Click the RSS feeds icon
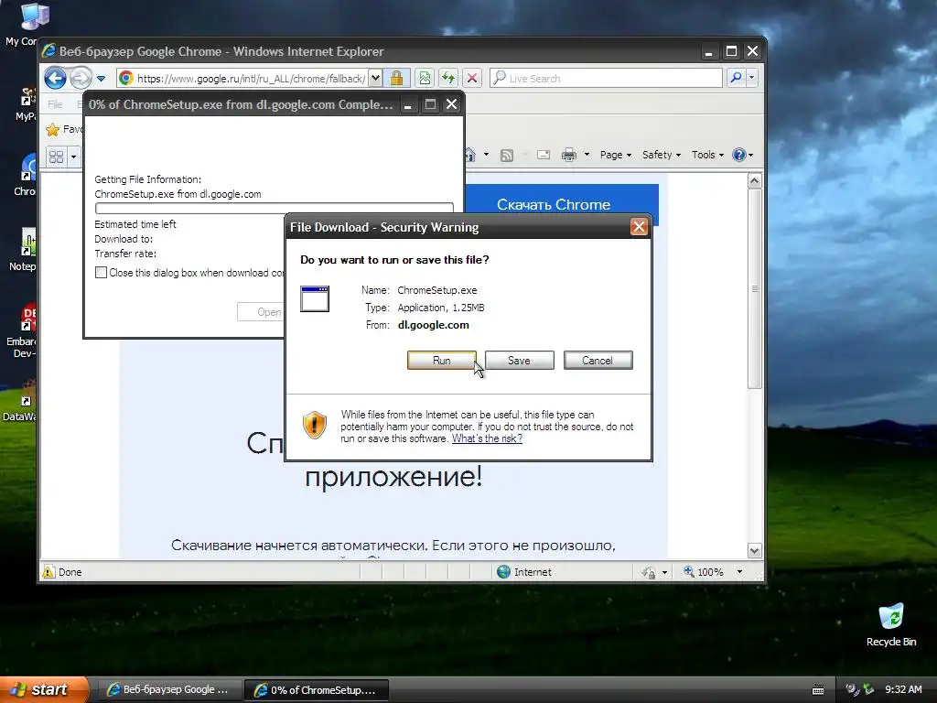937x703 pixels. 507,156
